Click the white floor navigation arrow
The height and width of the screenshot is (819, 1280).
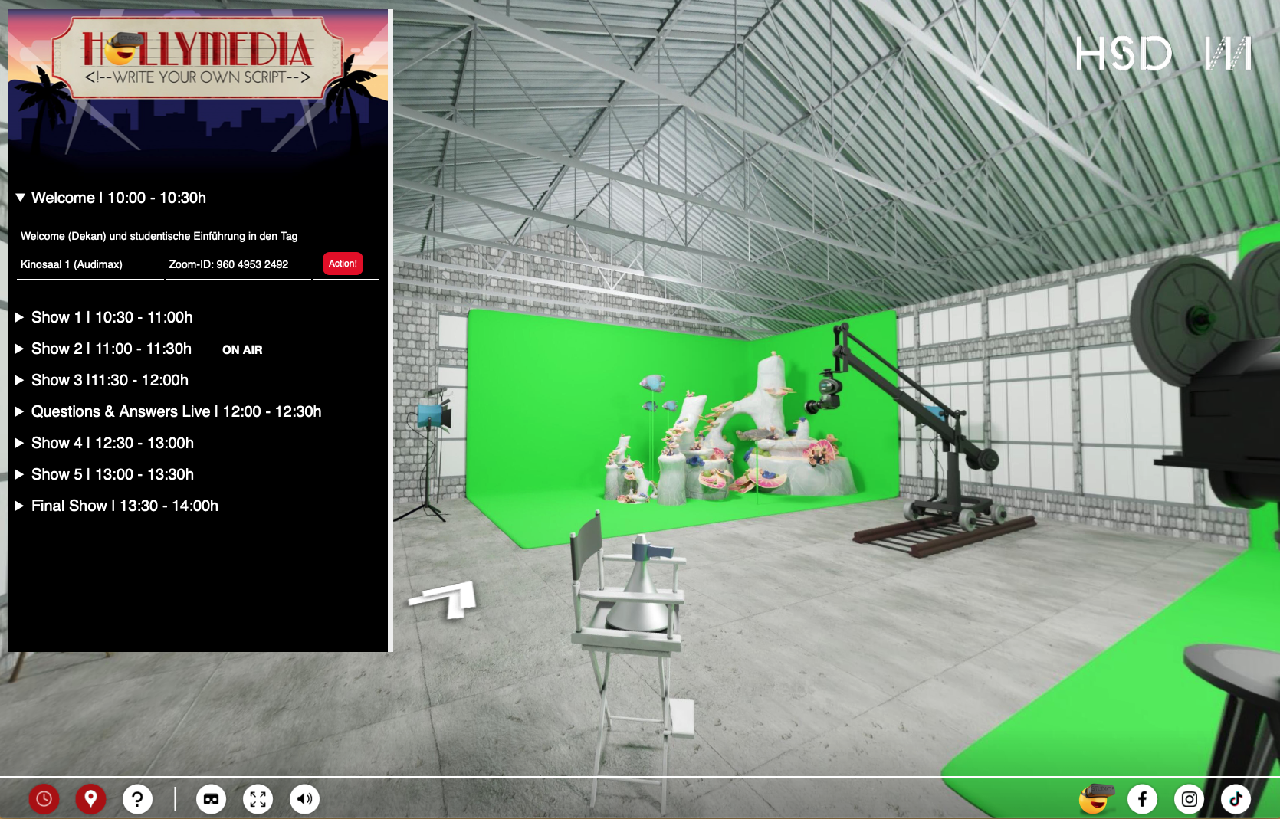tap(446, 598)
